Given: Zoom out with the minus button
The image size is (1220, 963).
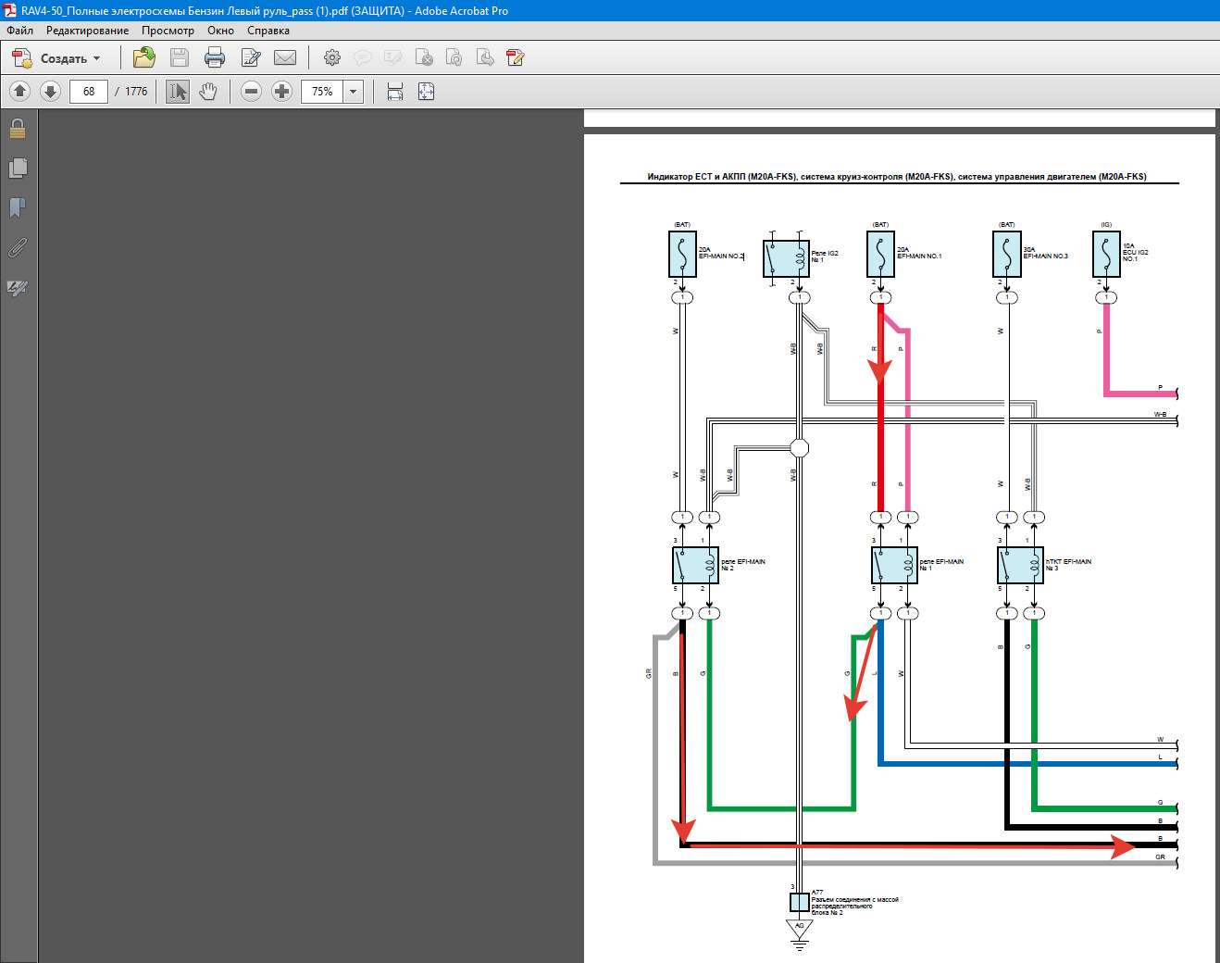Looking at the screenshot, I should [x=251, y=92].
